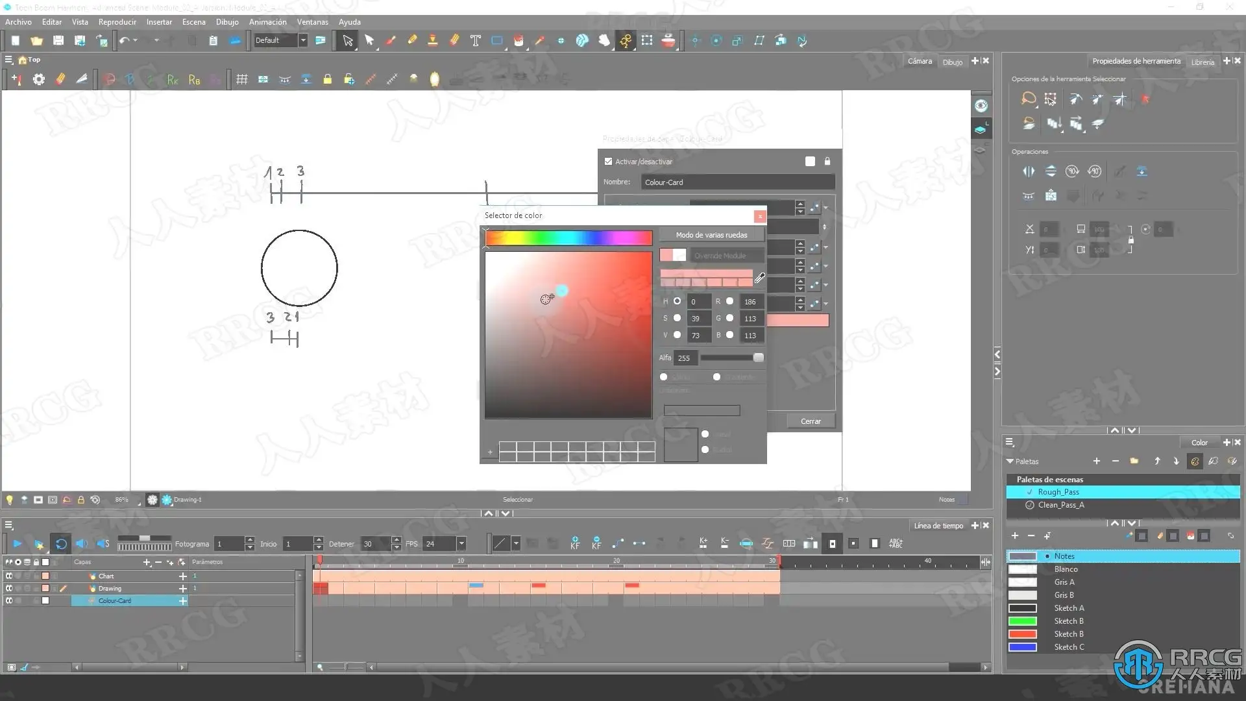Collapse the Paletas section
The width and height of the screenshot is (1246, 701).
[1010, 461]
